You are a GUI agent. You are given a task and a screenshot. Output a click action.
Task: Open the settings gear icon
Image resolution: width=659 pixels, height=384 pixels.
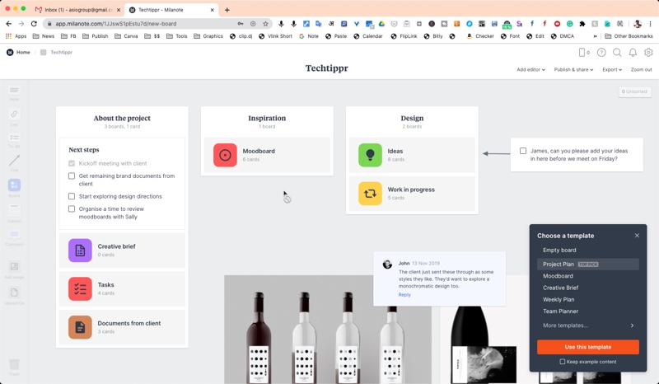648,53
